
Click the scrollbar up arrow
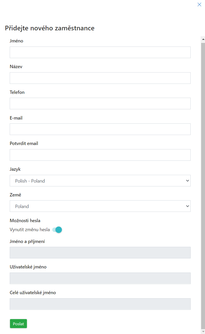click(203, 39)
